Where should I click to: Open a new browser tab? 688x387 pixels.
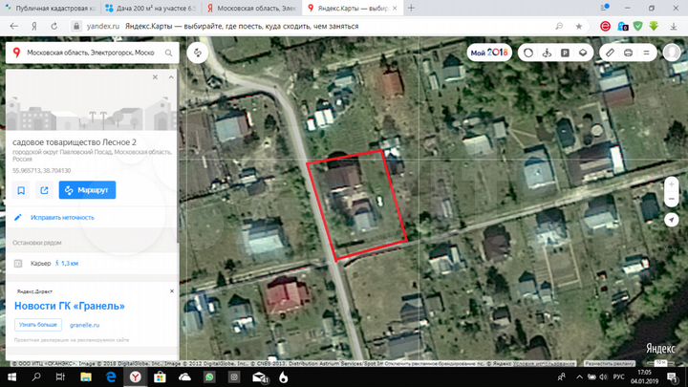pos(411,8)
